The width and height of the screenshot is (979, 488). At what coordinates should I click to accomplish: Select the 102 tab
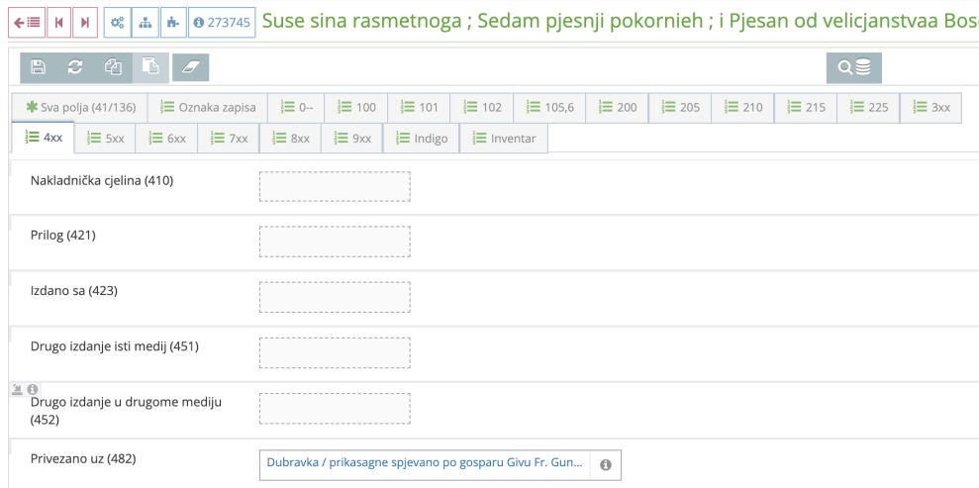(x=482, y=107)
